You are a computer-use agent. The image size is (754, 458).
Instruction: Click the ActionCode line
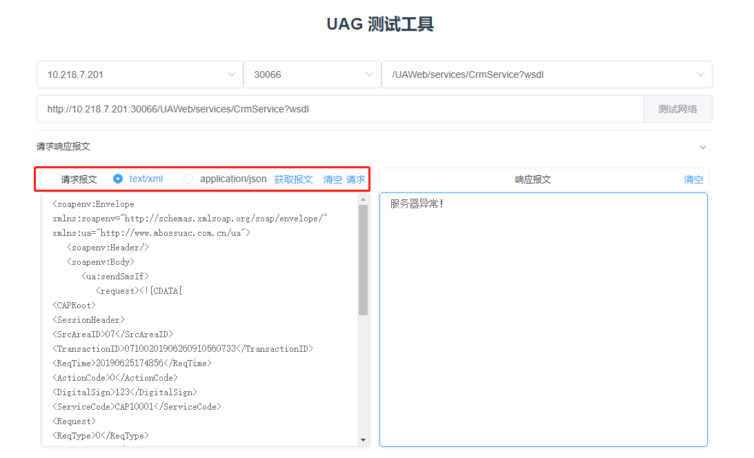coord(115,377)
